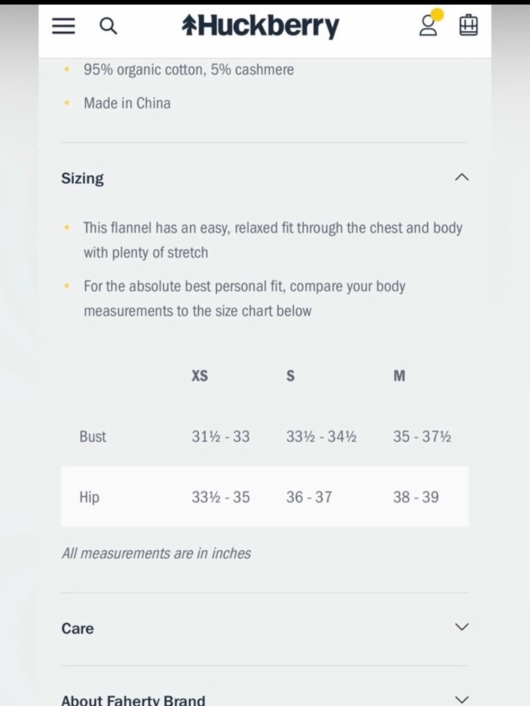Select the XS size column header
This screenshot has height=706, width=530.
click(200, 376)
